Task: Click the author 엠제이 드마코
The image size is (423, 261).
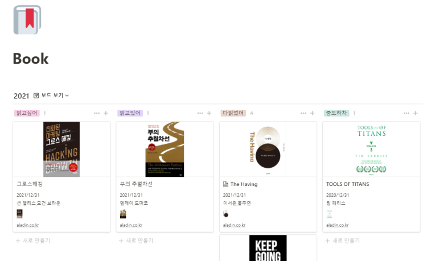Action: click(x=134, y=203)
